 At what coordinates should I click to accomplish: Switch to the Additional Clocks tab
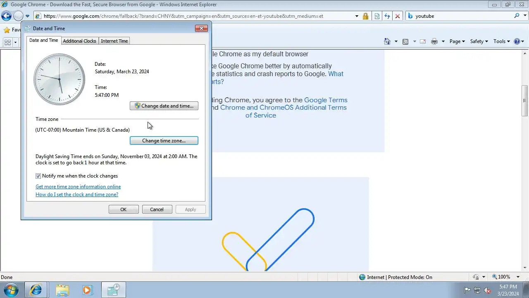(x=79, y=41)
